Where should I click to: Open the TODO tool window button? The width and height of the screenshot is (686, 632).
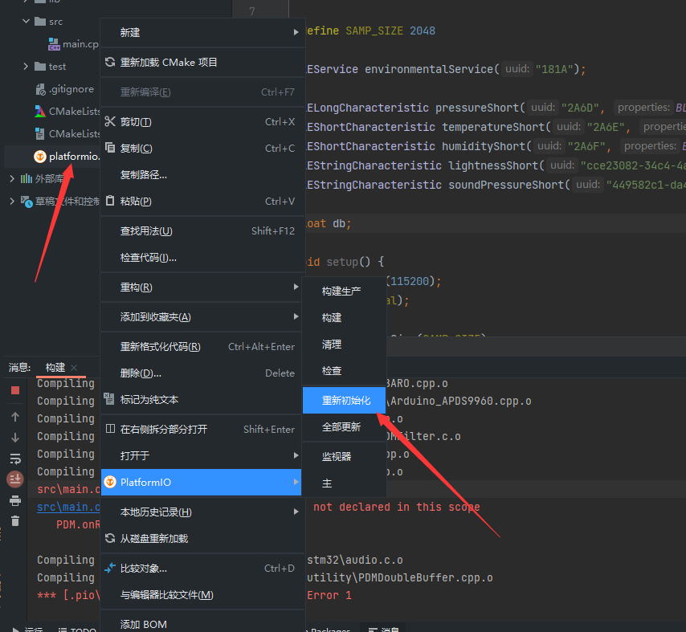click(x=77, y=630)
